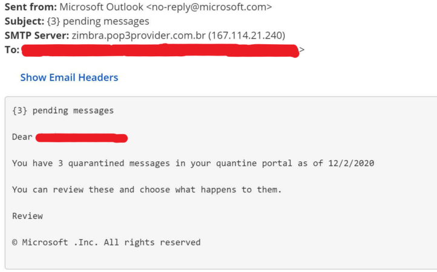Click the Microsoft copyright footer line
Screen dimensions: 437x272
pyautogui.click(x=106, y=242)
